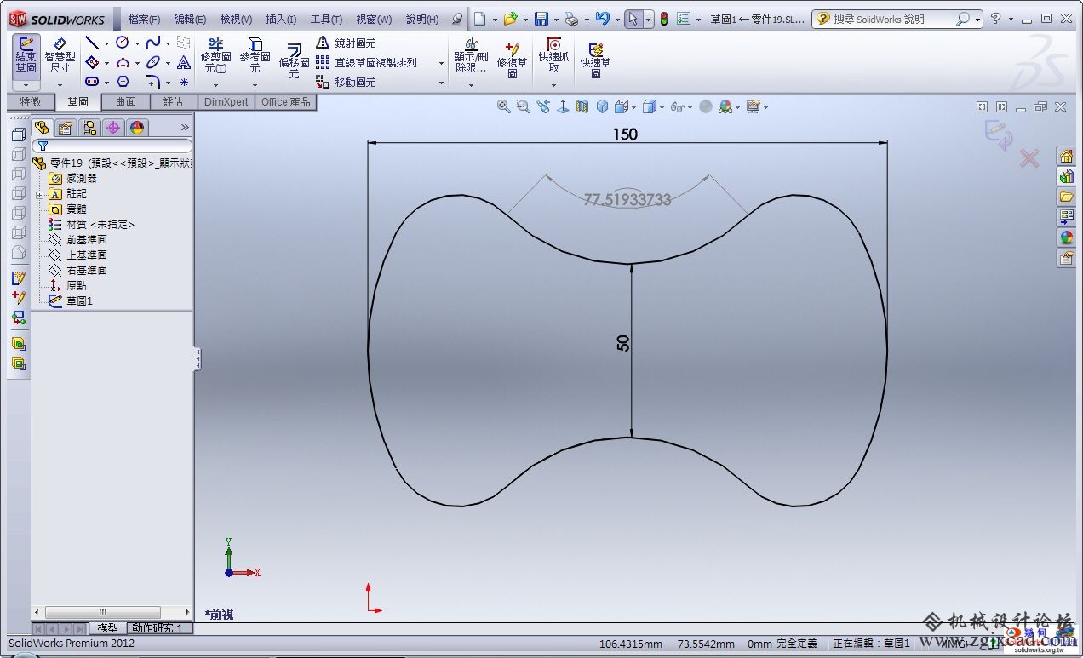
Task: Click the Zoom to Fit view icon
Action: pos(504,106)
